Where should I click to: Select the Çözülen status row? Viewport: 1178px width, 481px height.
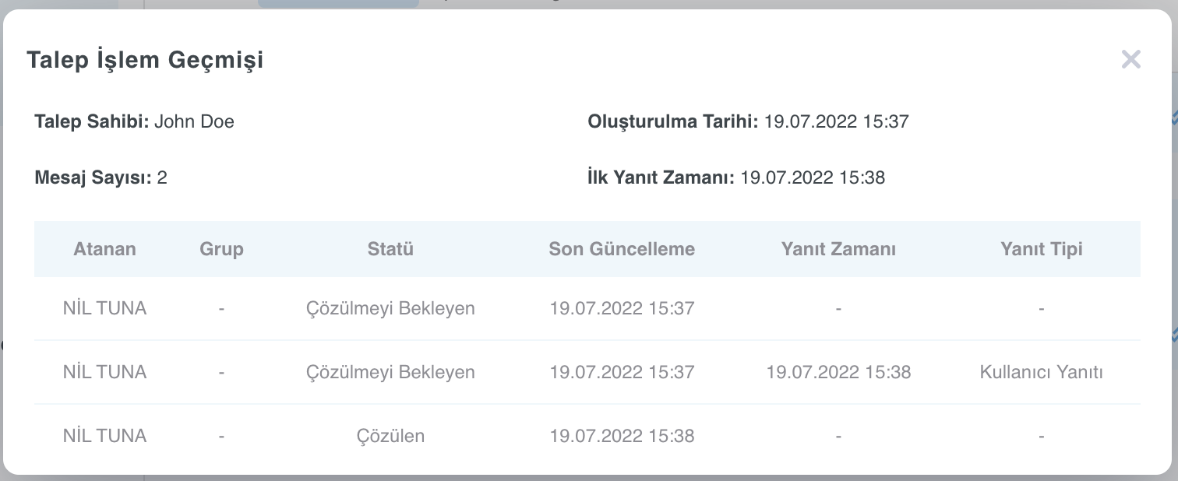pyautogui.click(x=587, y=436)
